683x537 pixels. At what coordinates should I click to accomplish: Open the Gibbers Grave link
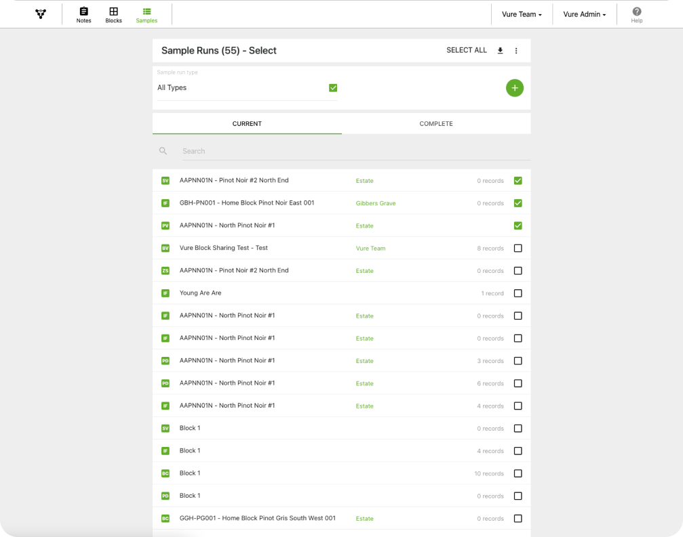point(376,203)
